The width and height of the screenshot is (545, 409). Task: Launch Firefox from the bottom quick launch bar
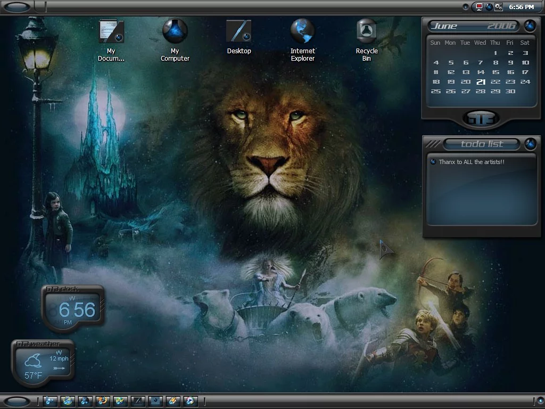[103, 401]
